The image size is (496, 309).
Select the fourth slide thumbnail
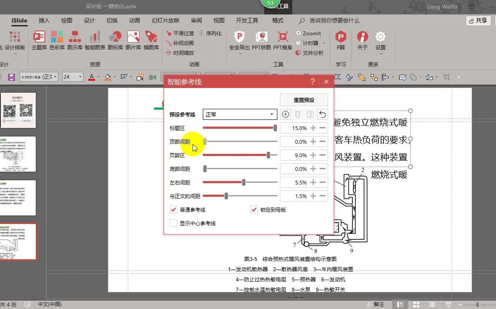19,241
